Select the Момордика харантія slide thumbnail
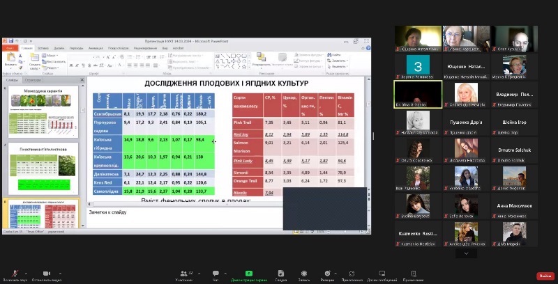558x284 pixels. (43, 111)
